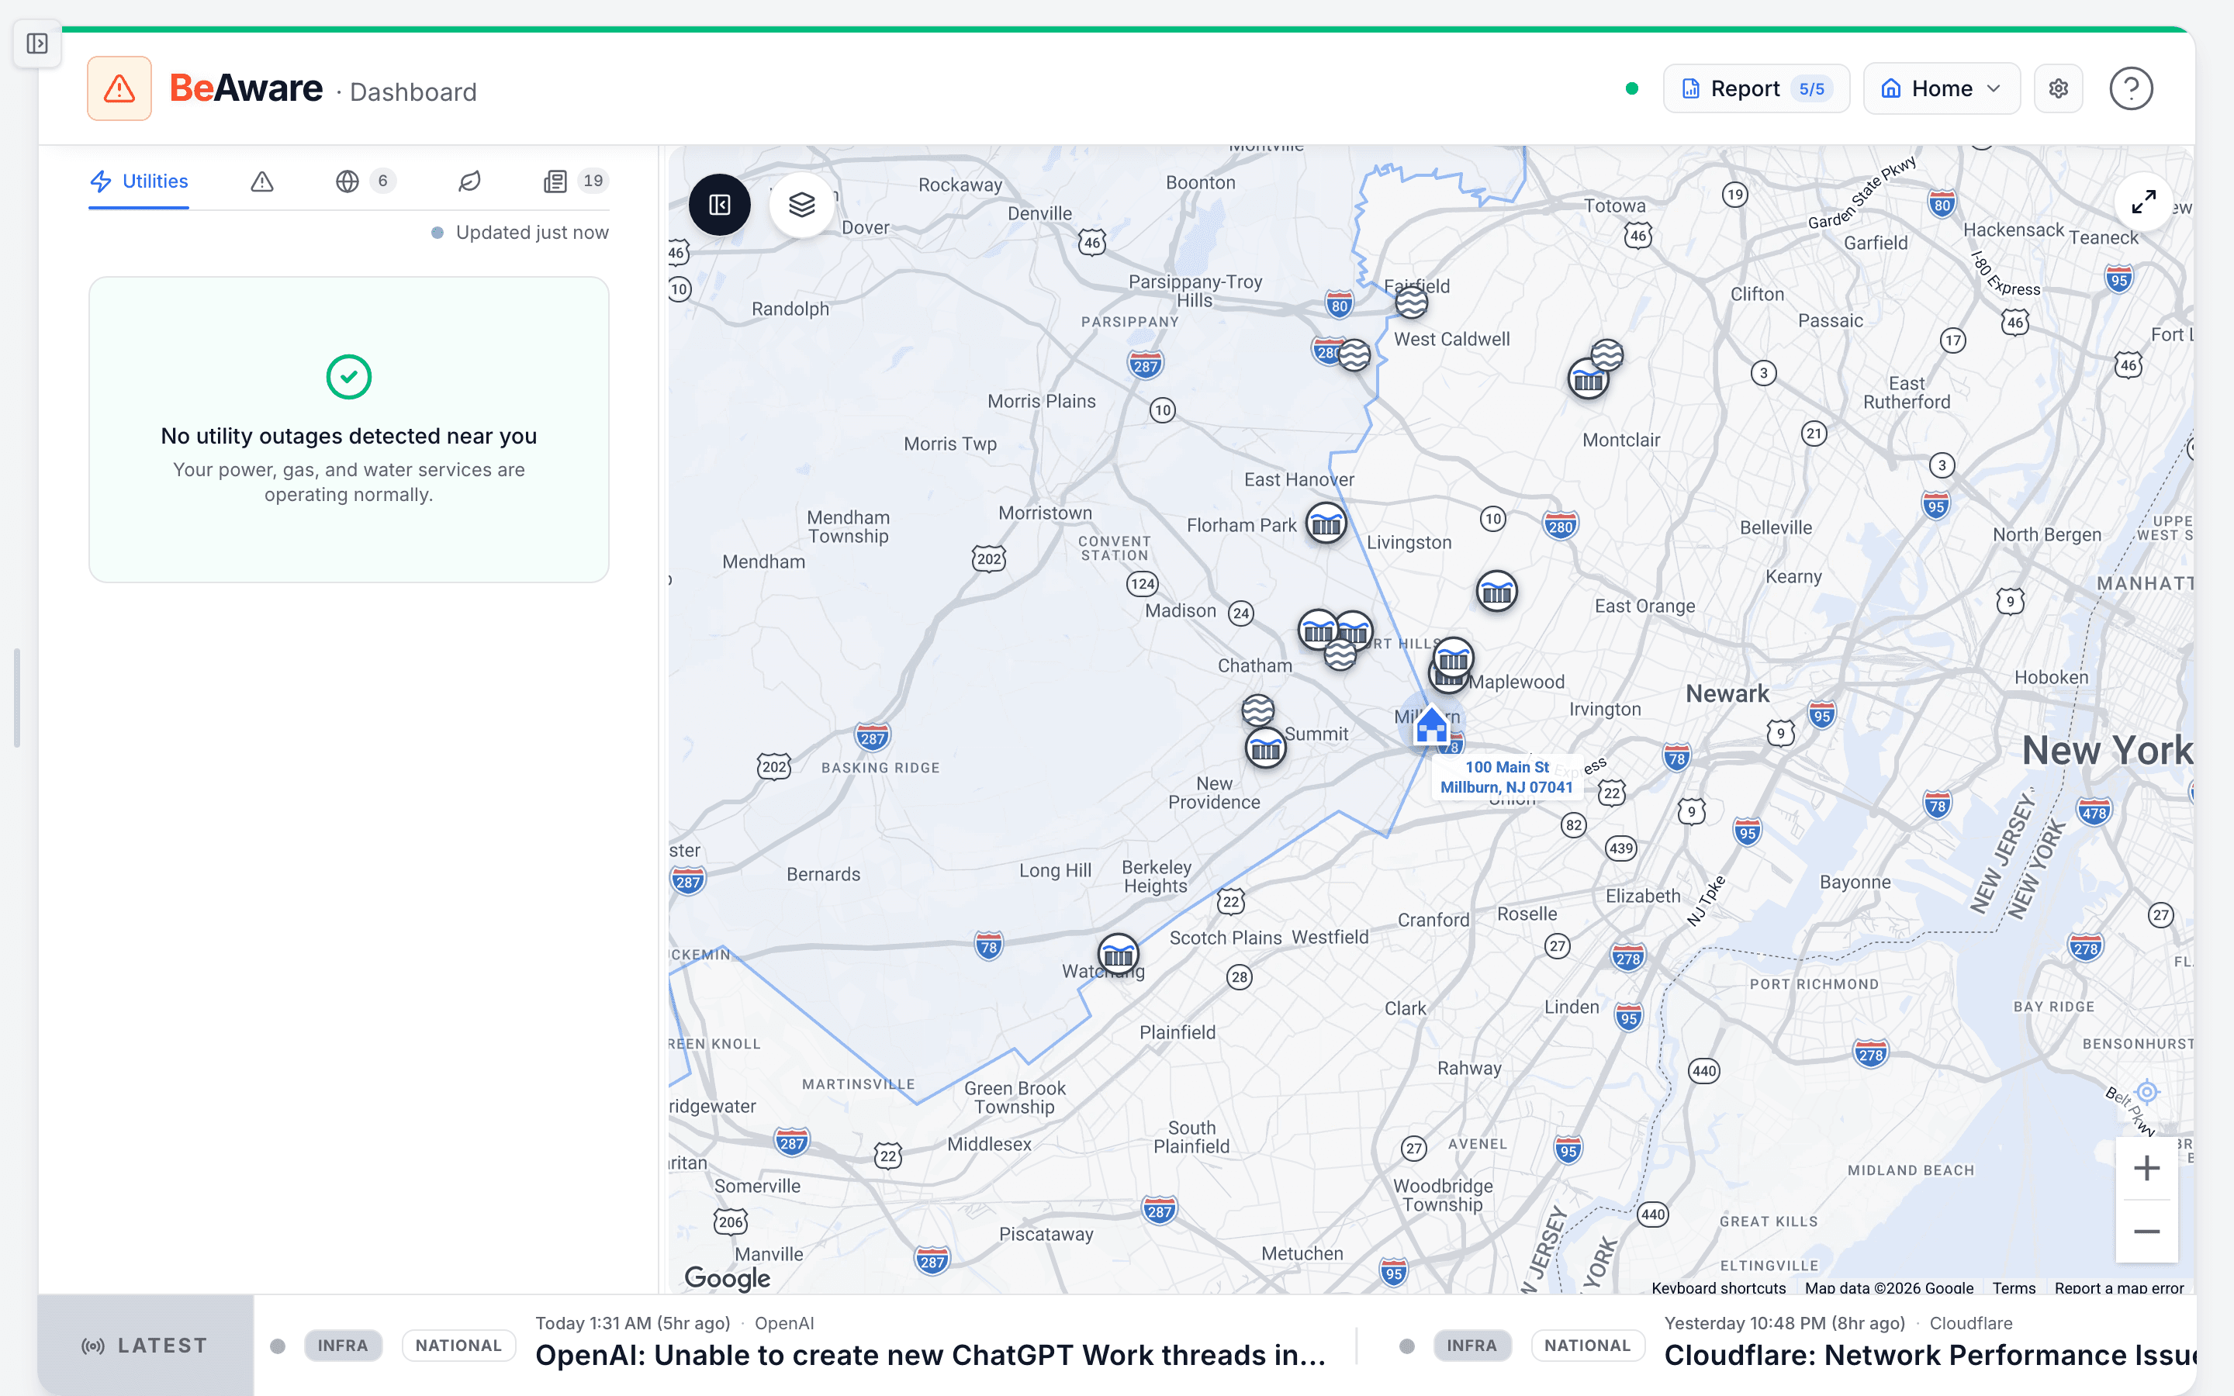Open Keyboard shortcuts on the map

1718,1288
